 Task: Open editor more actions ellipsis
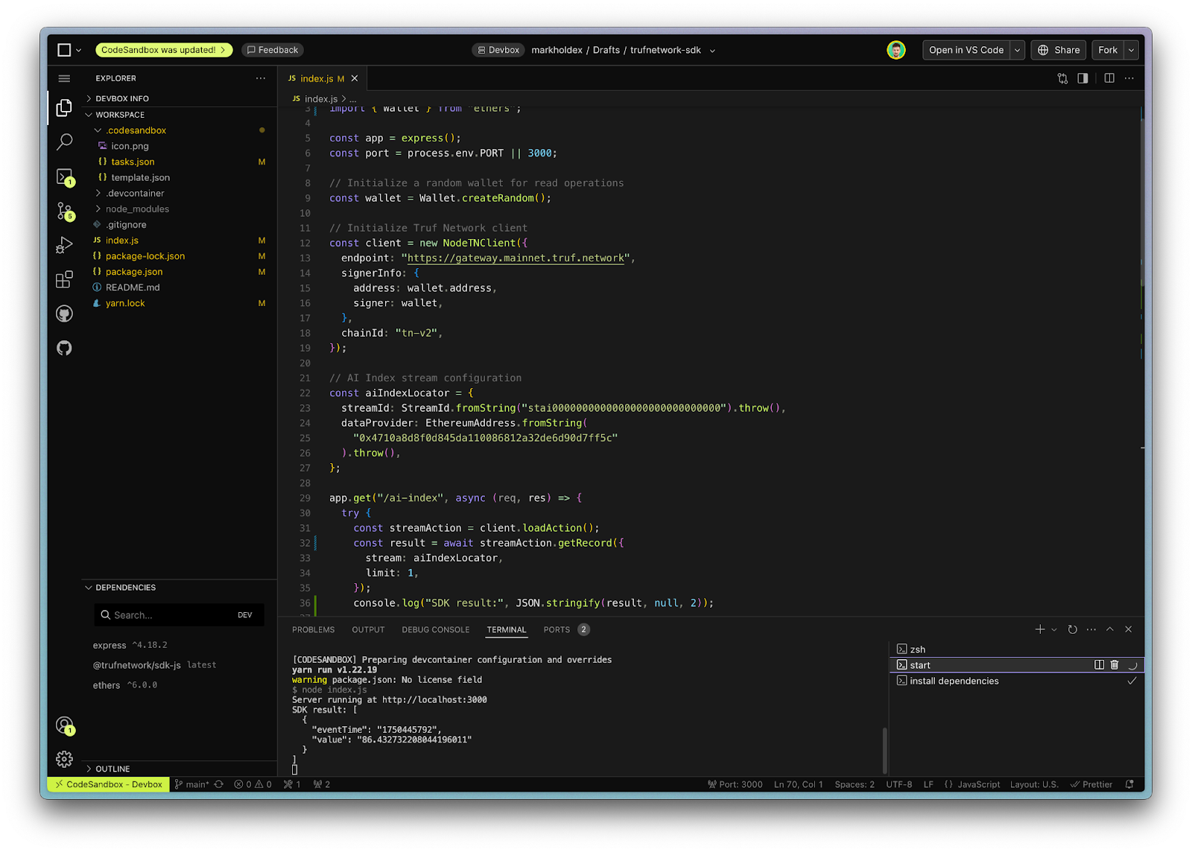[1129, 78]
